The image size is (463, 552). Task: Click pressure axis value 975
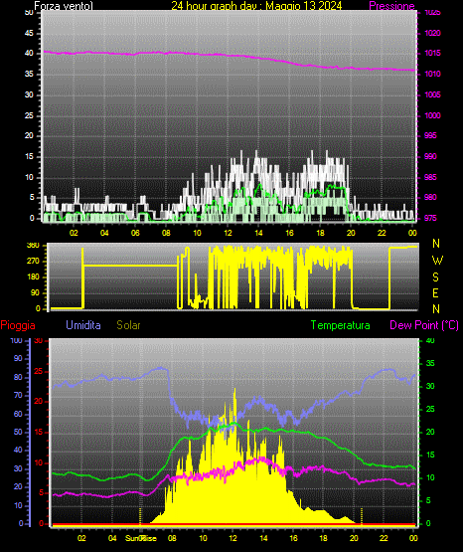point(430,218)
